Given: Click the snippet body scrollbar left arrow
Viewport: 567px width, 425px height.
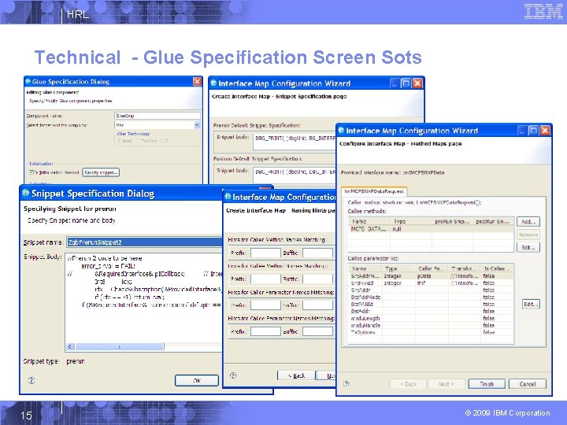Looking at the screenshot, I should click(x=70, y=346).
